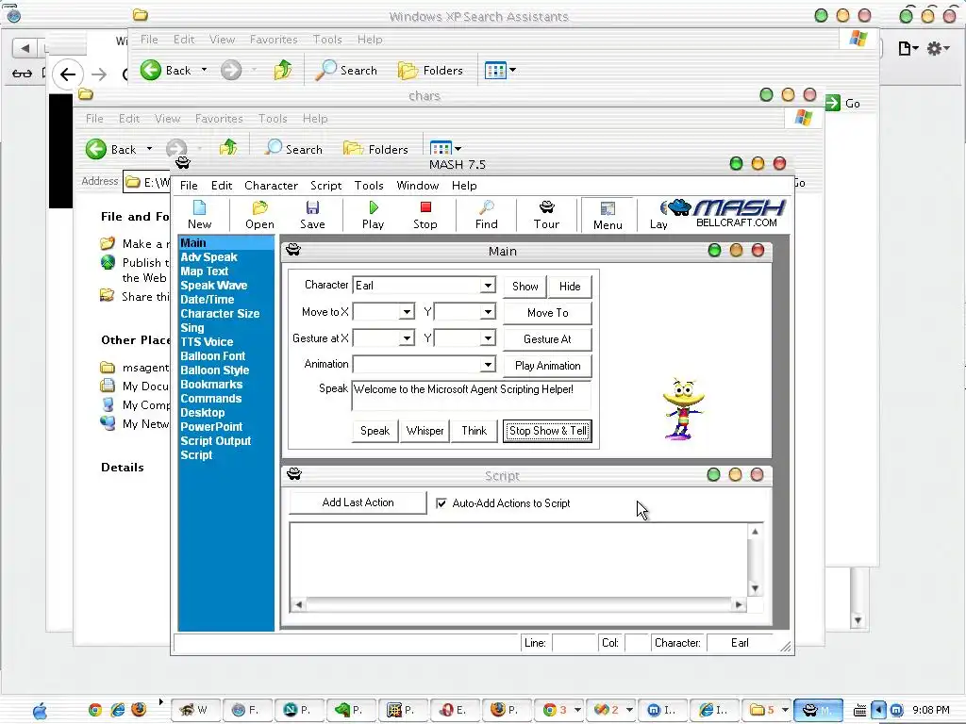Go up one level in chars window
The image size is (966, 724).
tap(228, 148)
